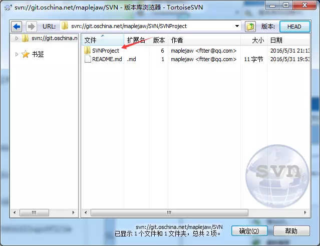
Task: Click author cell in README.md row
Action: [204, 59]
